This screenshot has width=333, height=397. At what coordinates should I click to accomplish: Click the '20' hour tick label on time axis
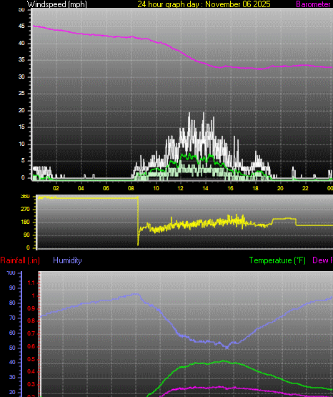point(280,188)
